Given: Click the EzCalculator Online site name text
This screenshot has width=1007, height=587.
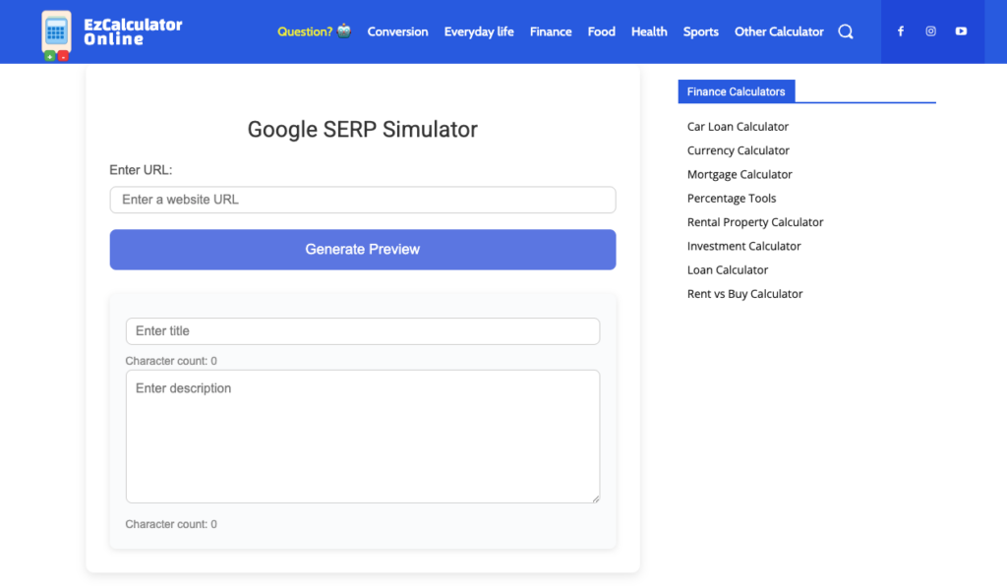Looking at the screenshot, I should (133, 32).
